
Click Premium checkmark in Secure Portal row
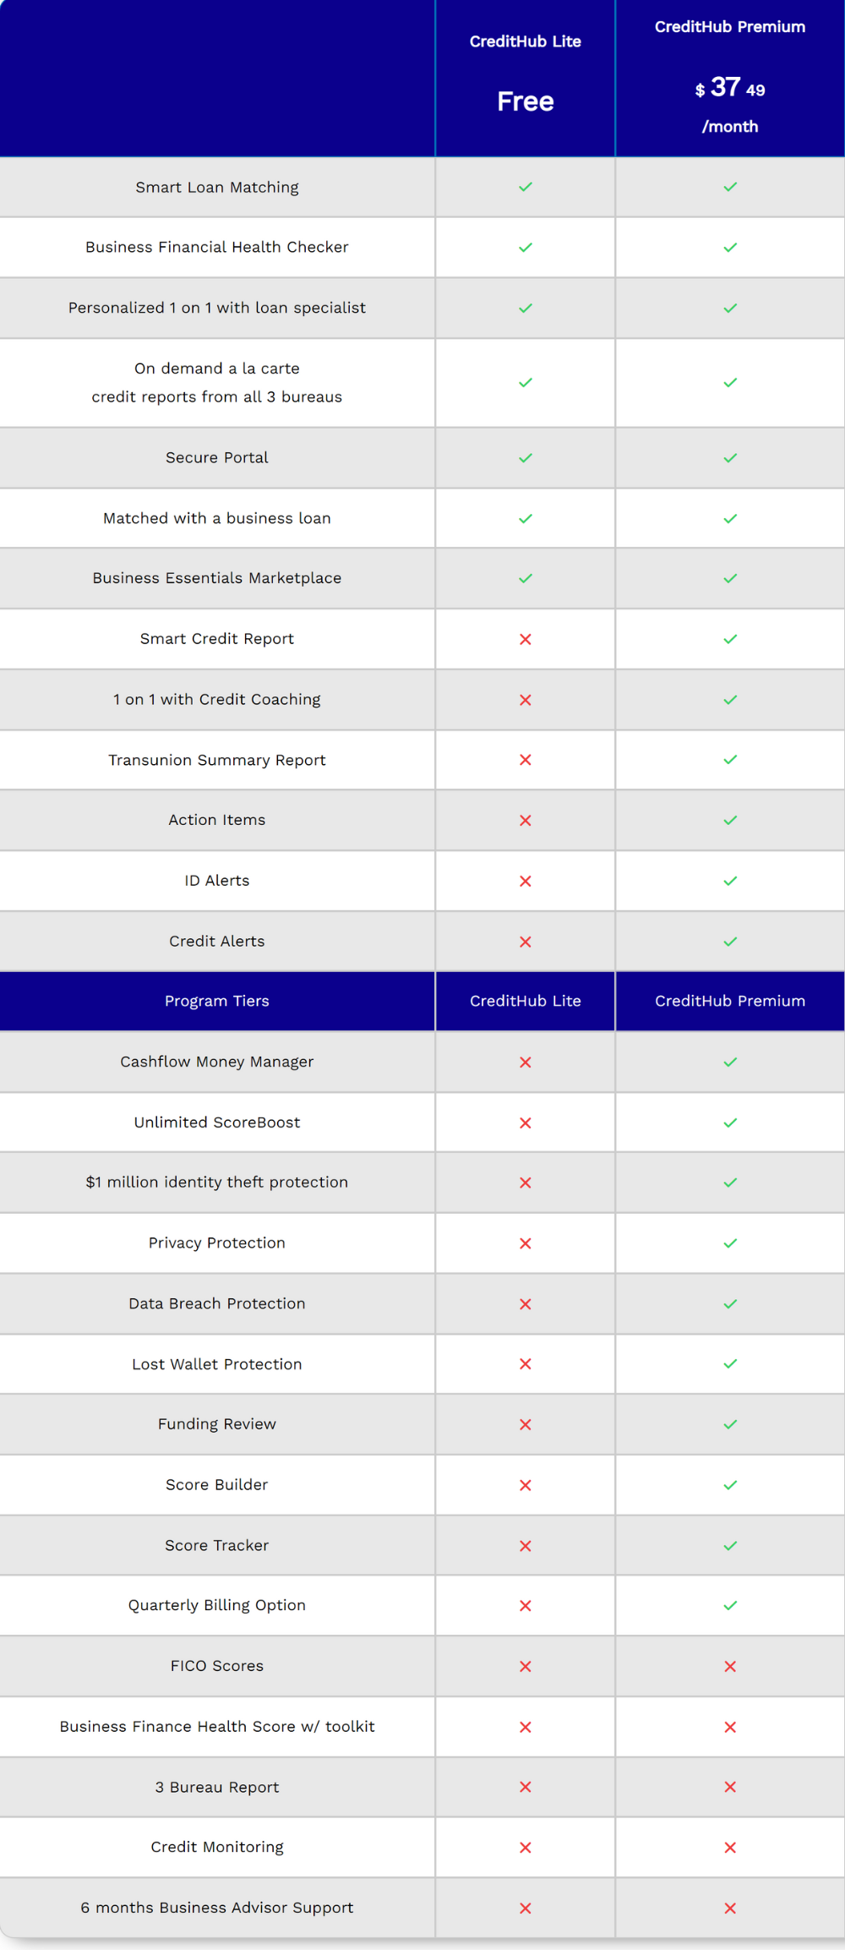pos(730,458)
